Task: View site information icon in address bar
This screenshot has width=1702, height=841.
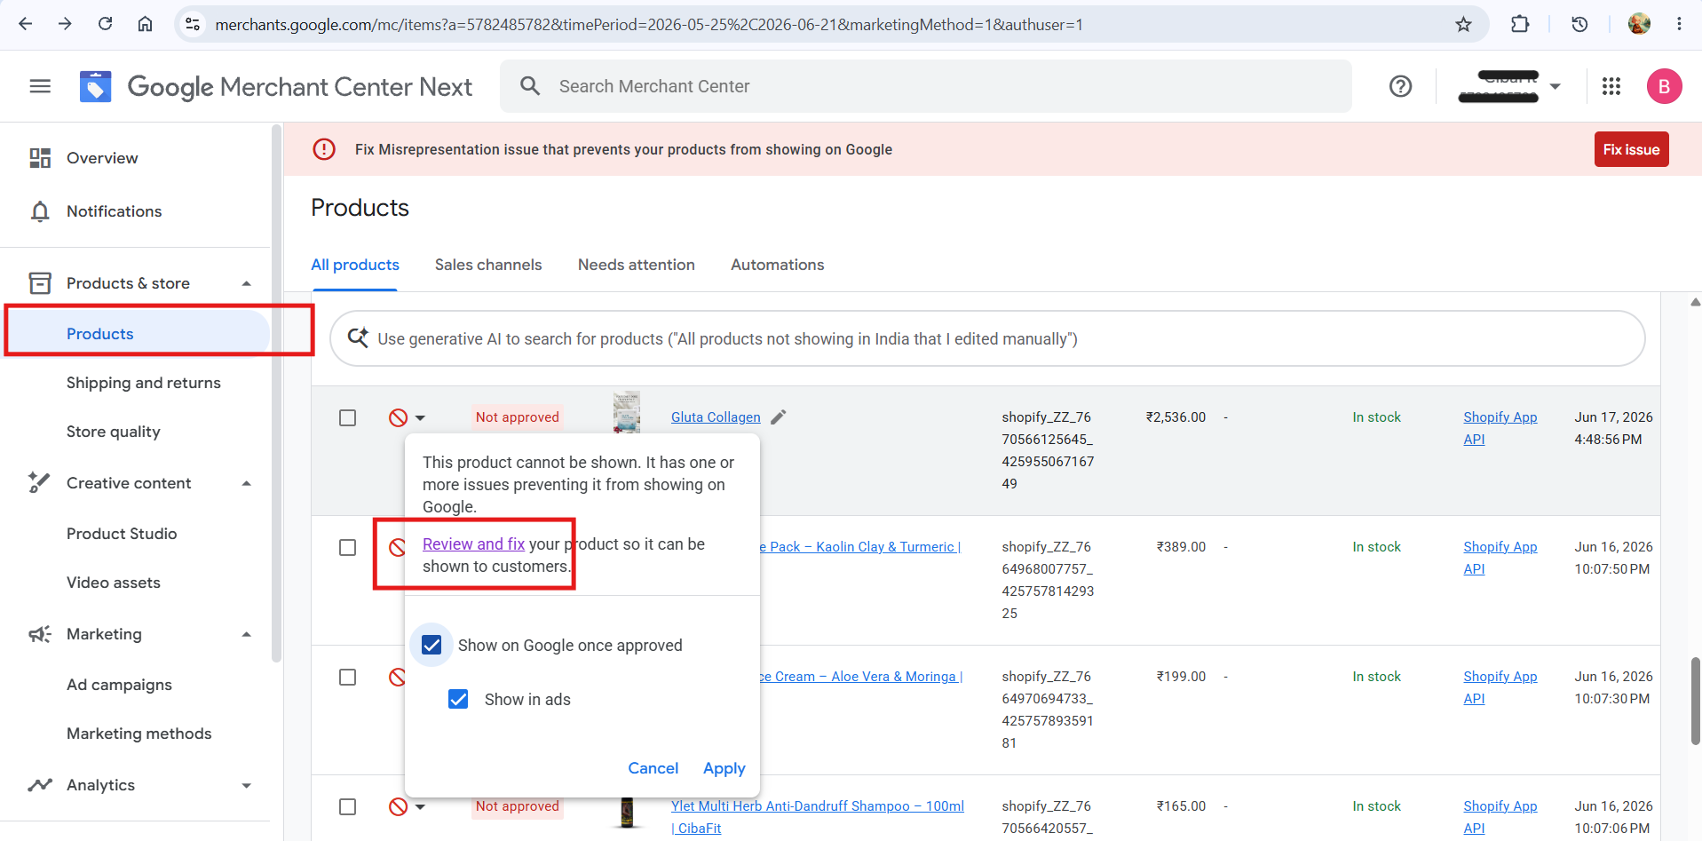Action: [193, 24]
